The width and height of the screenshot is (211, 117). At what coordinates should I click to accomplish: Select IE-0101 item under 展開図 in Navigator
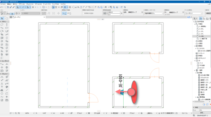click(202, 48)
